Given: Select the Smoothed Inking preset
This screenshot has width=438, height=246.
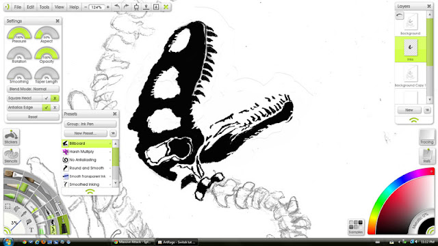Looking at the screenshot, I should pyautogui.click(x=87, y=184).
